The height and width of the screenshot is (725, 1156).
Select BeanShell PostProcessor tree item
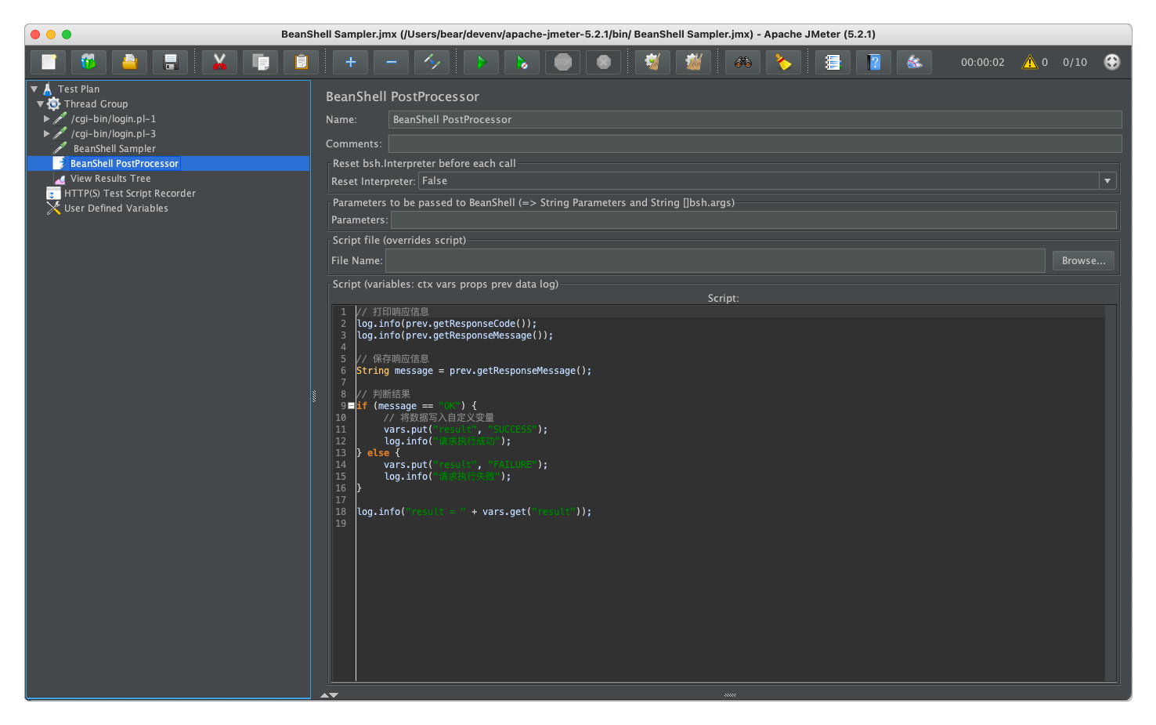[125, 164]
